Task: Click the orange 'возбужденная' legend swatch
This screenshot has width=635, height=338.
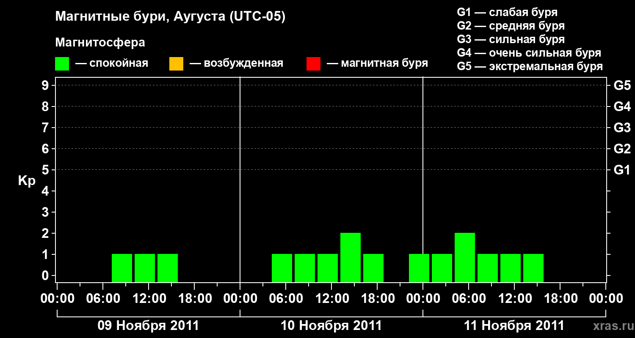Action: coord(176,64)
